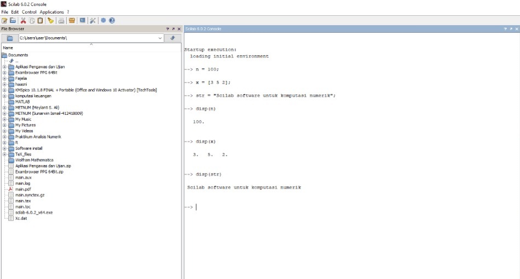This screenshot has height=279, width=520.
Task: Expand the Fajelia folder node
Action: click(4, 79)
